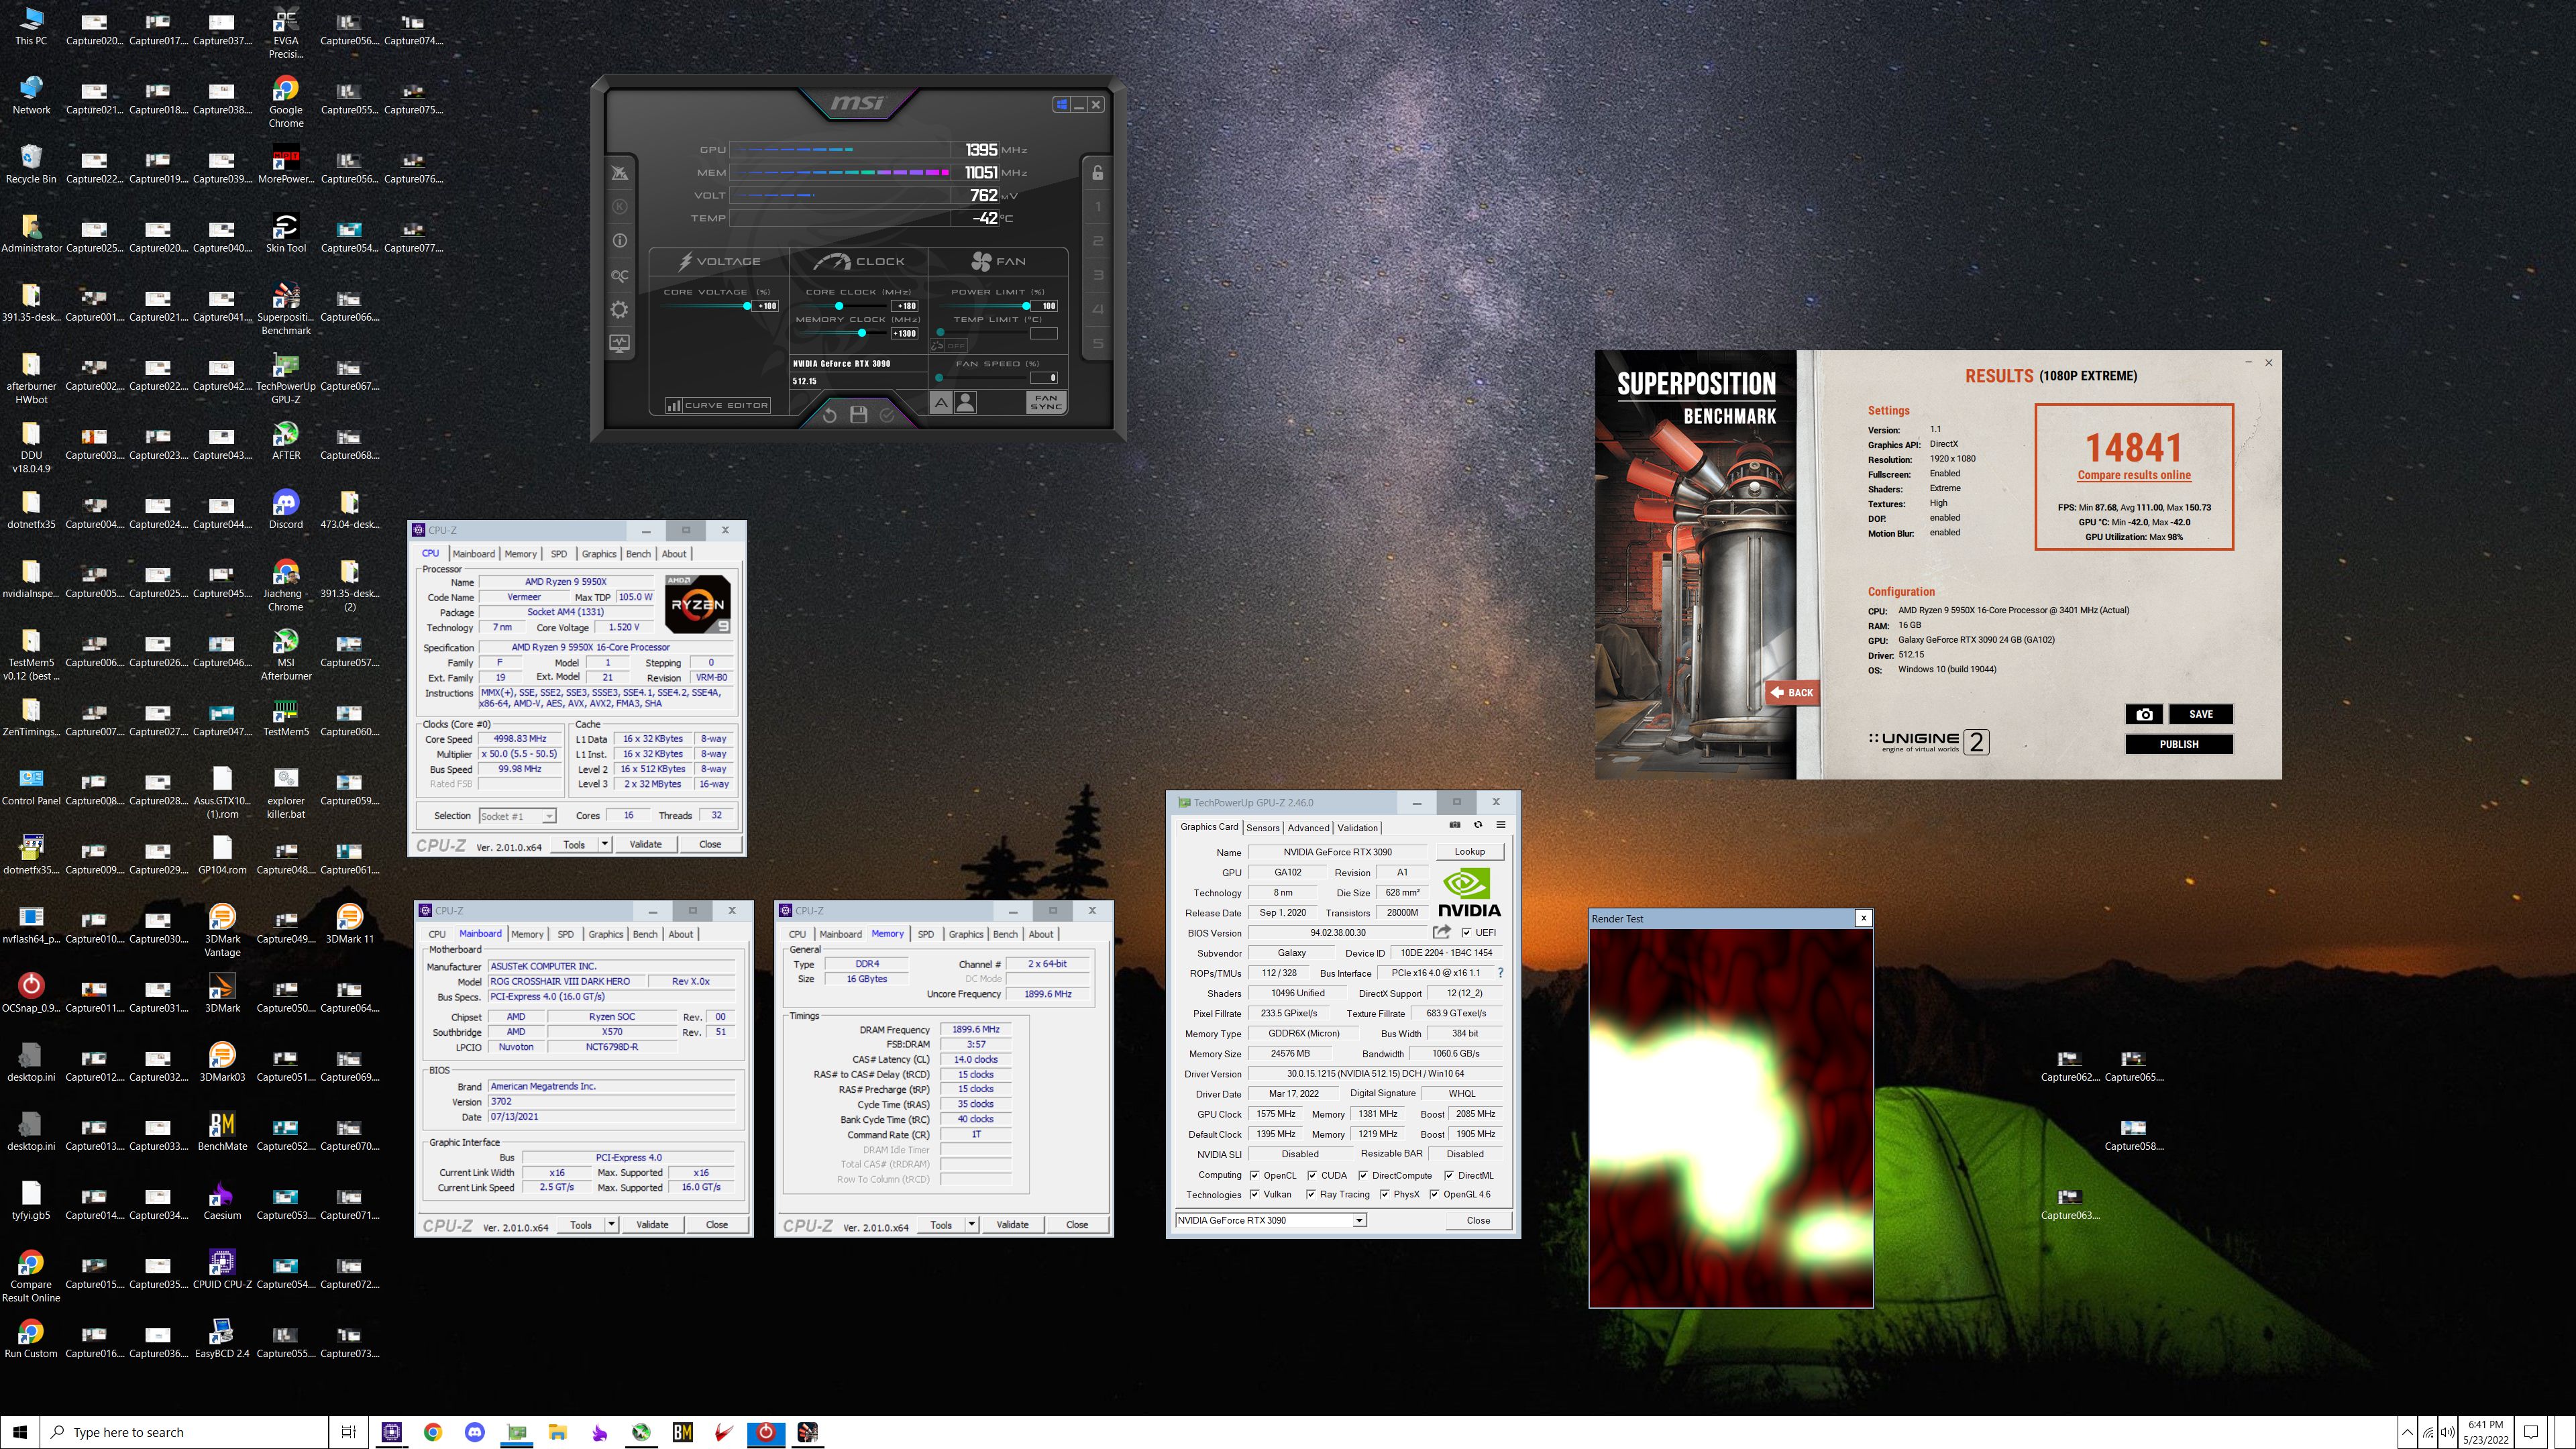Enable auto fan mode A button

[941, 402]
